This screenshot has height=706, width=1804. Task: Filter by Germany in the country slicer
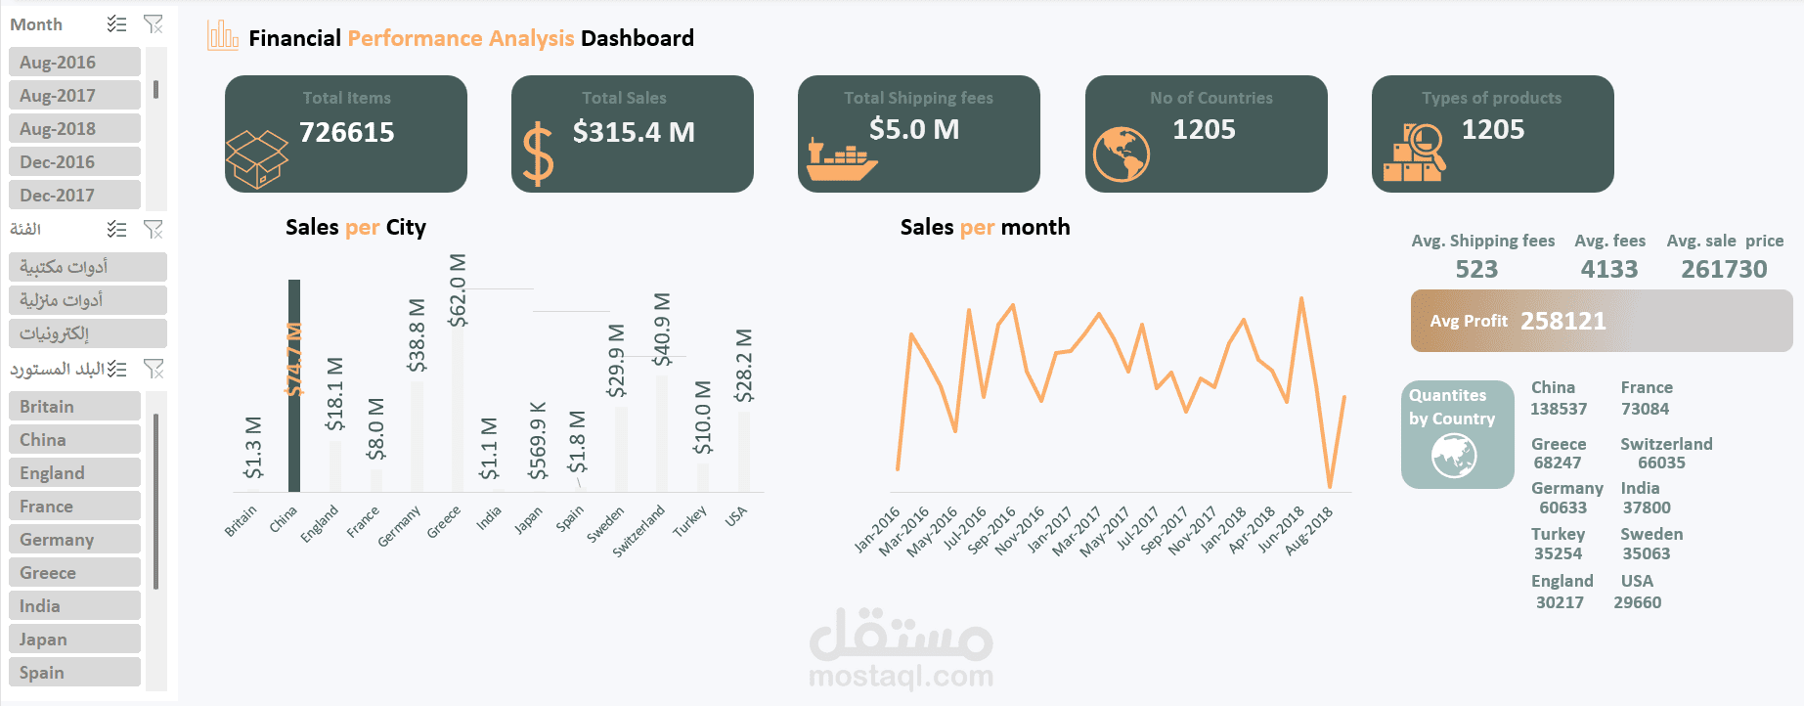pos(74,540)
